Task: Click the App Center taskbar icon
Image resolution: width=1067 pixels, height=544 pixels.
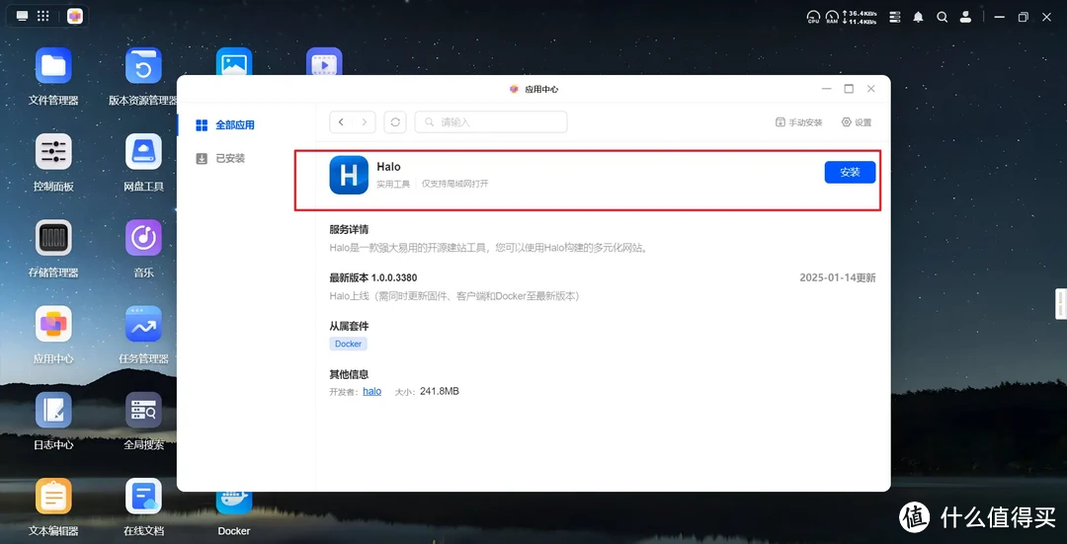Action: [x=75, y=17]
